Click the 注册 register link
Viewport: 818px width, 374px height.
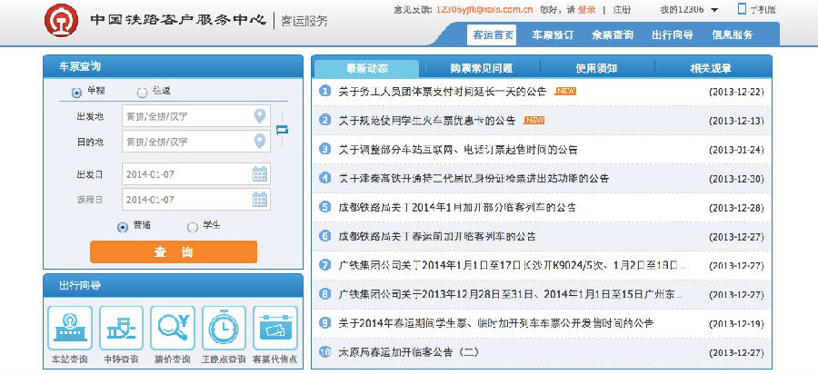(622, 9)
